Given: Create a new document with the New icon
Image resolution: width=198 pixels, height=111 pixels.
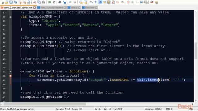Looking at the screenshot, I should (x=2, y=2).
